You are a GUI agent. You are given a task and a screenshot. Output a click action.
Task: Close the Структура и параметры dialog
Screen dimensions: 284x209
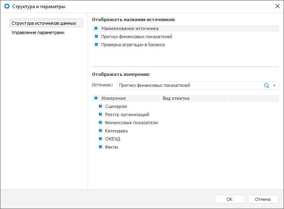pos(277,6)
